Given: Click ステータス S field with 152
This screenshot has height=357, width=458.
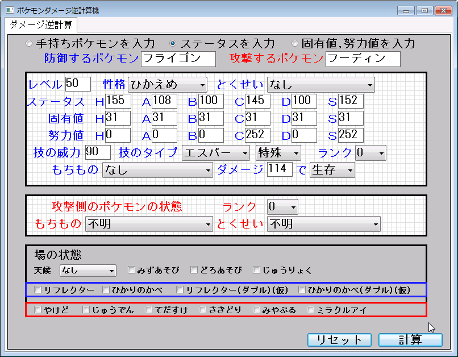Looking at the screenshot, I should pyautogui.click(x=351, y=101).
